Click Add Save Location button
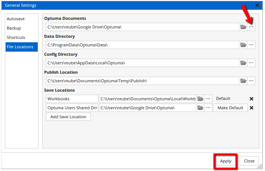The image size is (265, 171). [68, 117]
